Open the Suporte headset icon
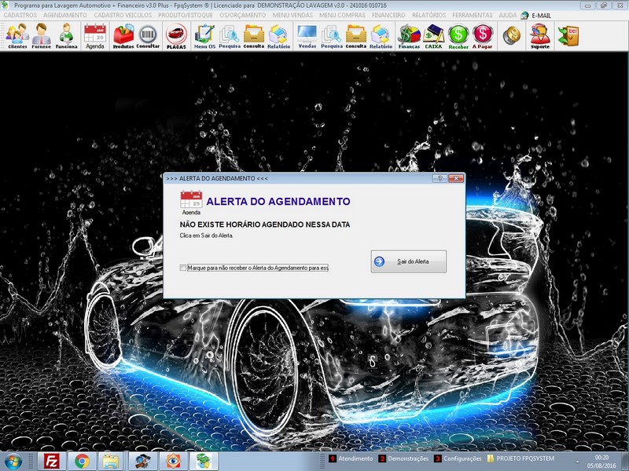The image size is (629, 471). pos(540,36)
